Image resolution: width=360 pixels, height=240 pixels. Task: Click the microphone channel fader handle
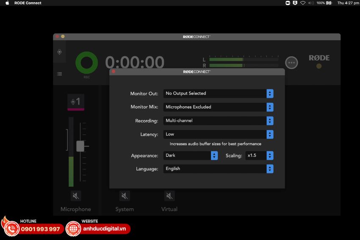click(x=80, y=146)
